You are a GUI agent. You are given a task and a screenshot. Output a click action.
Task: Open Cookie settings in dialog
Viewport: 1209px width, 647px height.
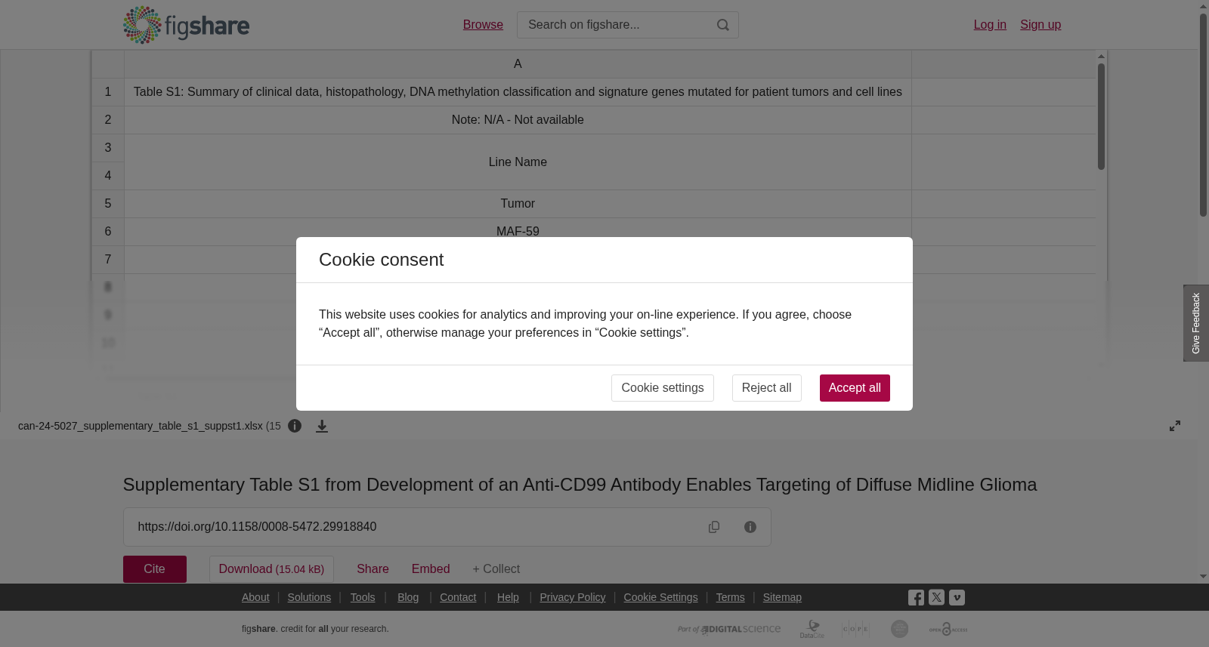[x=663, y=388]
